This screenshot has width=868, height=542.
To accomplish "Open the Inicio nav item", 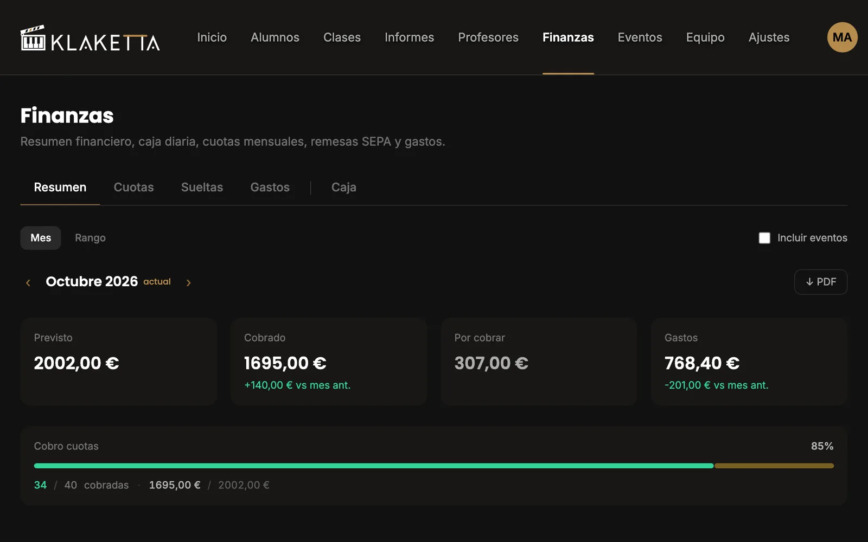I will [212, 37].
